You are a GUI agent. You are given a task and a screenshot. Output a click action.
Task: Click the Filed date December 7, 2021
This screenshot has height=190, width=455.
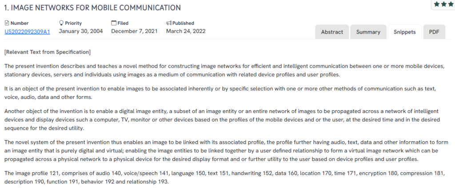click(x=135, y=31)
